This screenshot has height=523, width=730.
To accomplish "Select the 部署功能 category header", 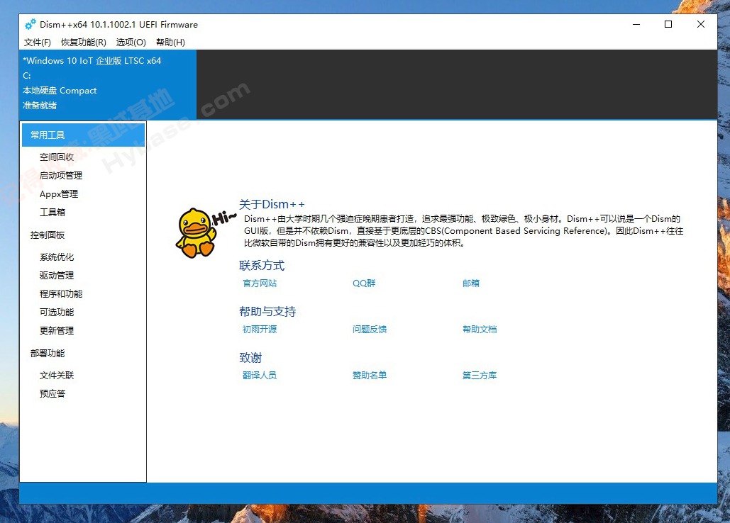I will click(48, 354).
